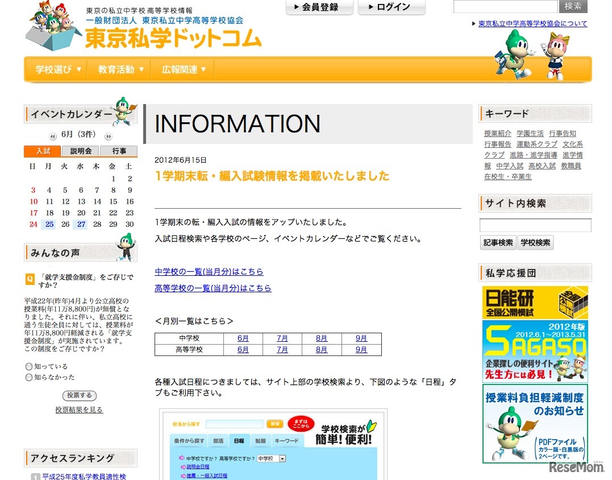The image size is (612, 480).
Task: Open 投票結果を見る link
Action: 79,409
